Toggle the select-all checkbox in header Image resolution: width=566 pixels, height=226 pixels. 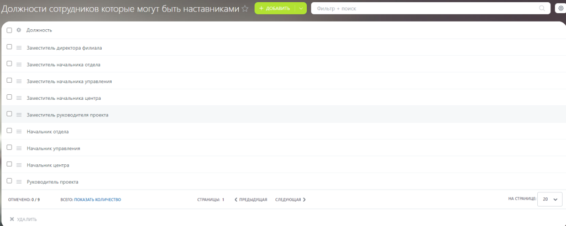[x=9, y=30]
